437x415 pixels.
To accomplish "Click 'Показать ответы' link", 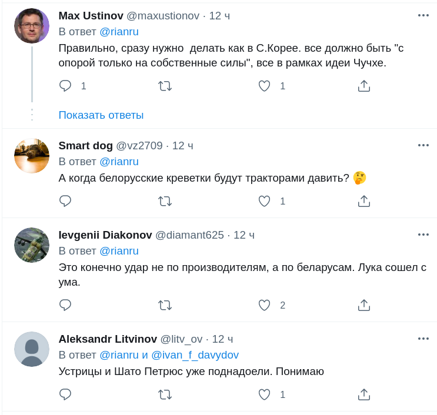I will coord(101,115).
